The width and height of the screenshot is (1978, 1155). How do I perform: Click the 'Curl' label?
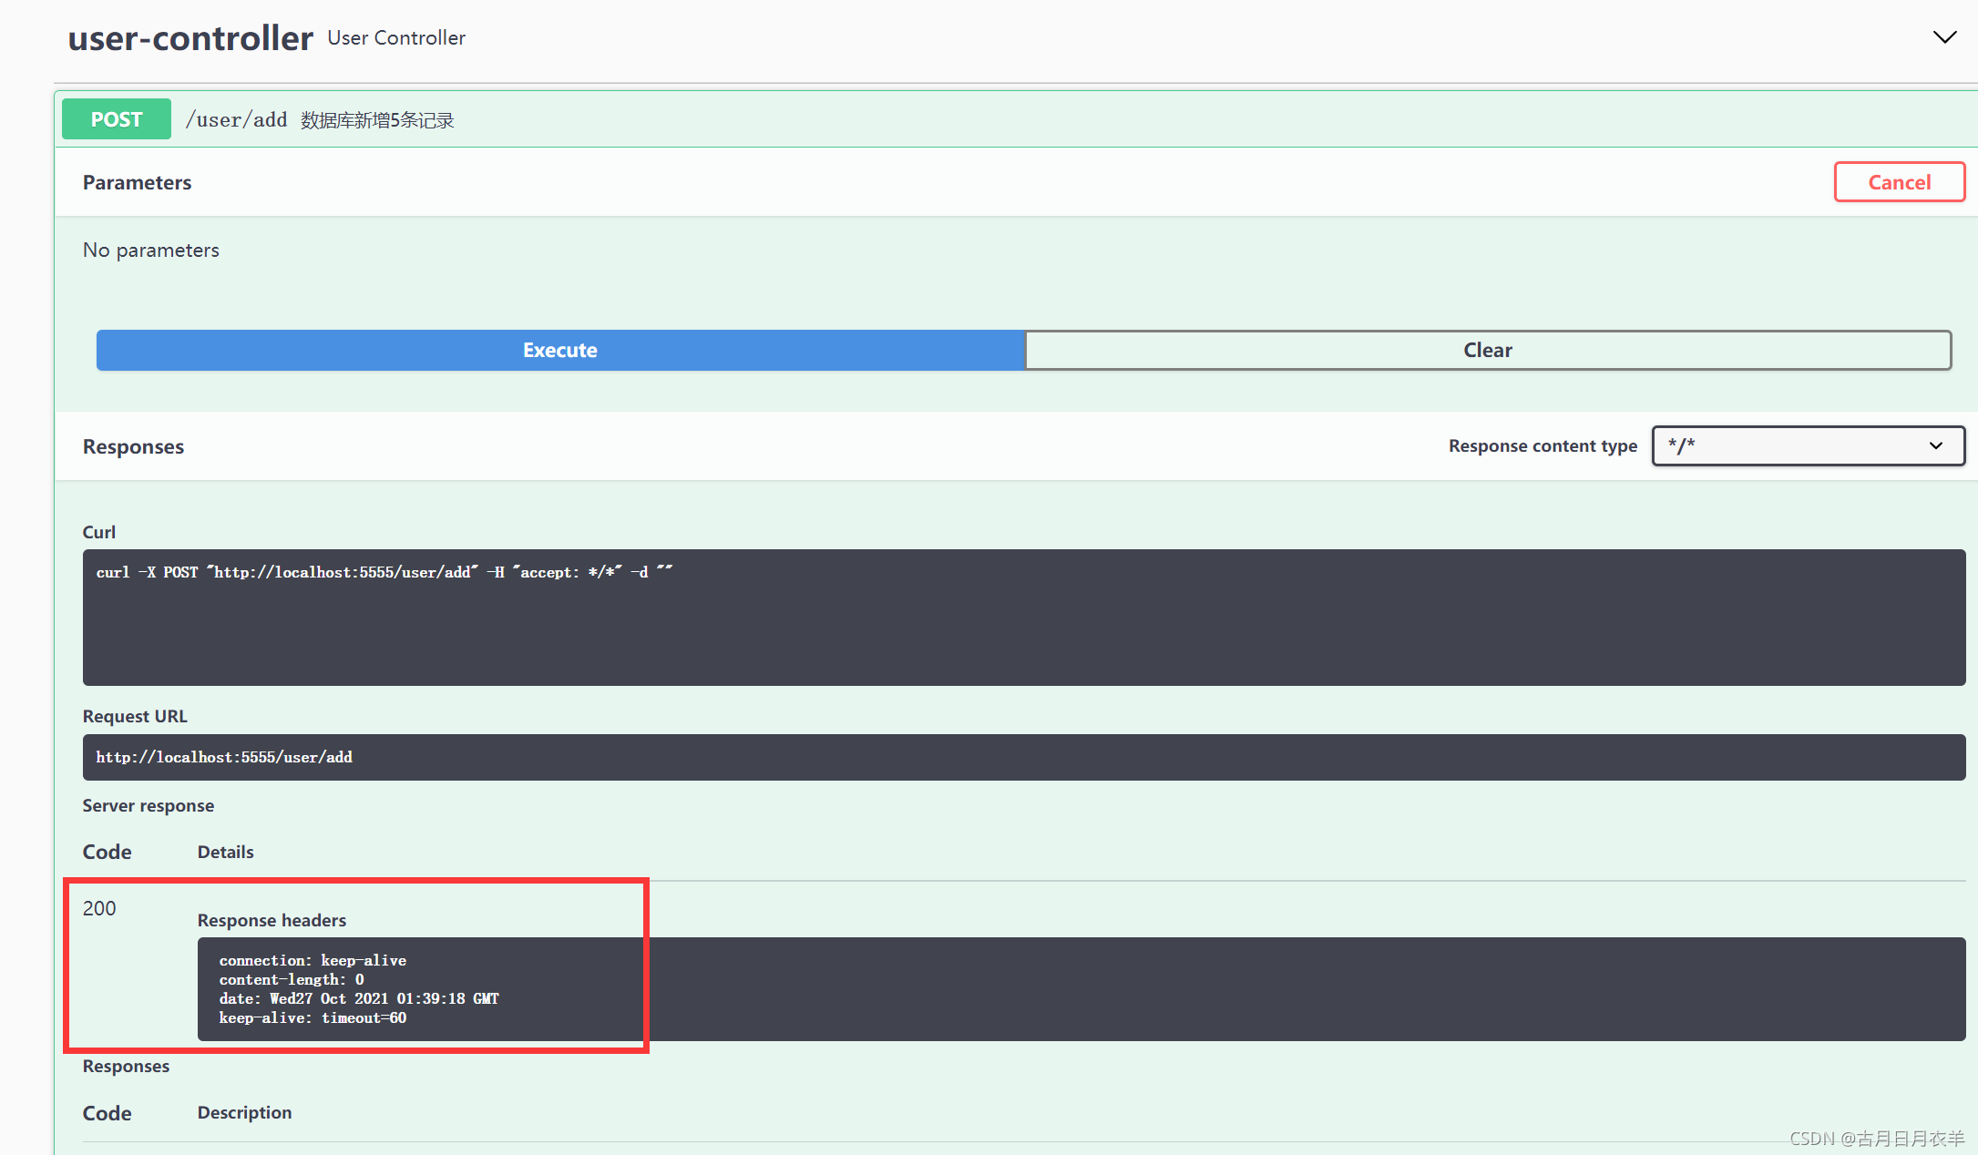click(x=99, y=532)
